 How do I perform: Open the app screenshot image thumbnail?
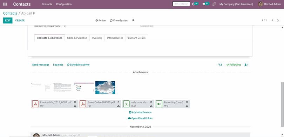tap(84, 87)
